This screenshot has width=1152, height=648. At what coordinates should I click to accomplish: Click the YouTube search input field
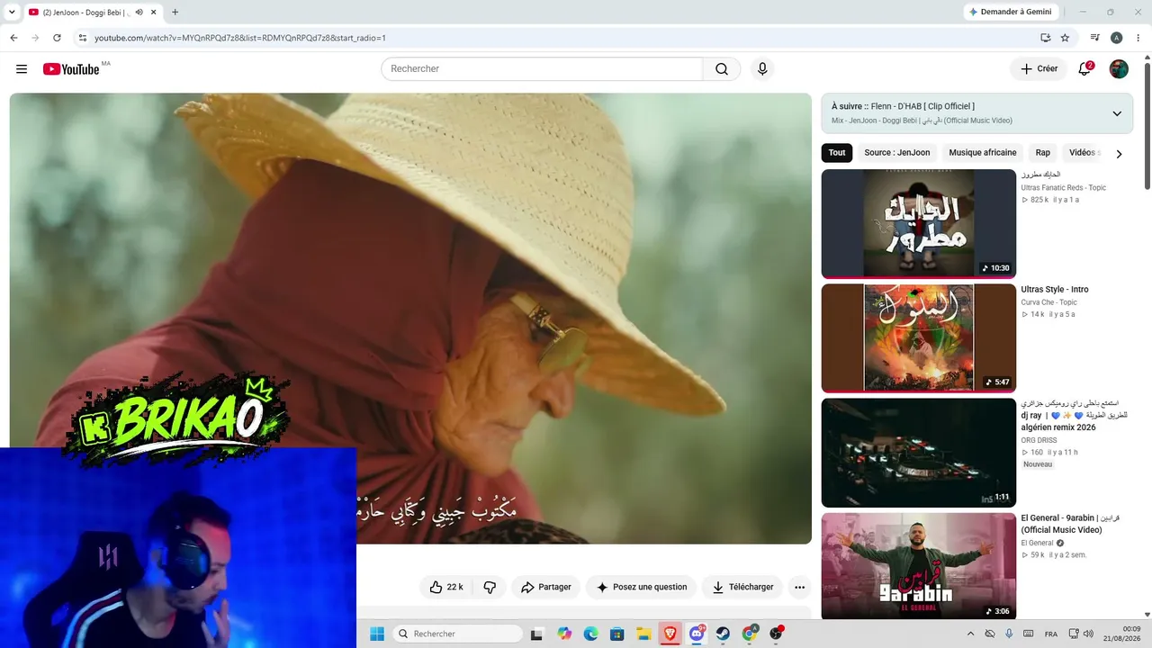[542, 69]
